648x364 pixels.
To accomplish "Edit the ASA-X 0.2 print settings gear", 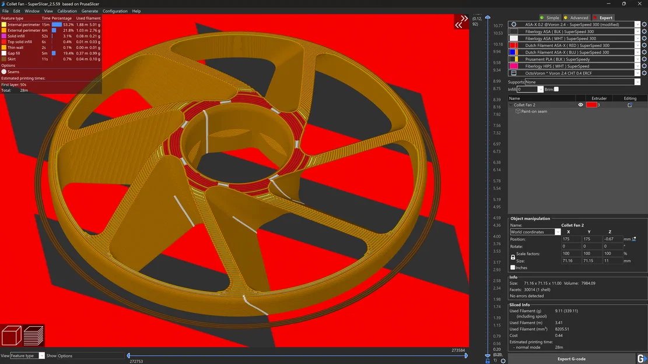I will coord(644,24).
